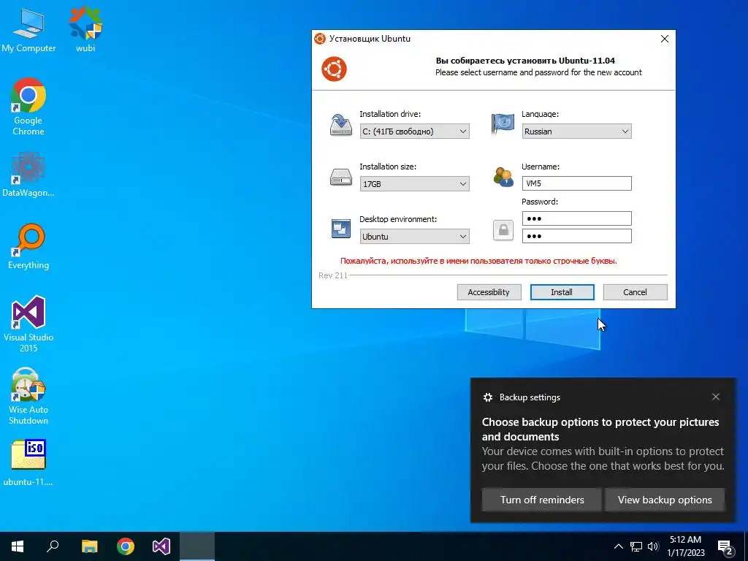
Task: Open the network status tray icon
Action: (636, 546)
